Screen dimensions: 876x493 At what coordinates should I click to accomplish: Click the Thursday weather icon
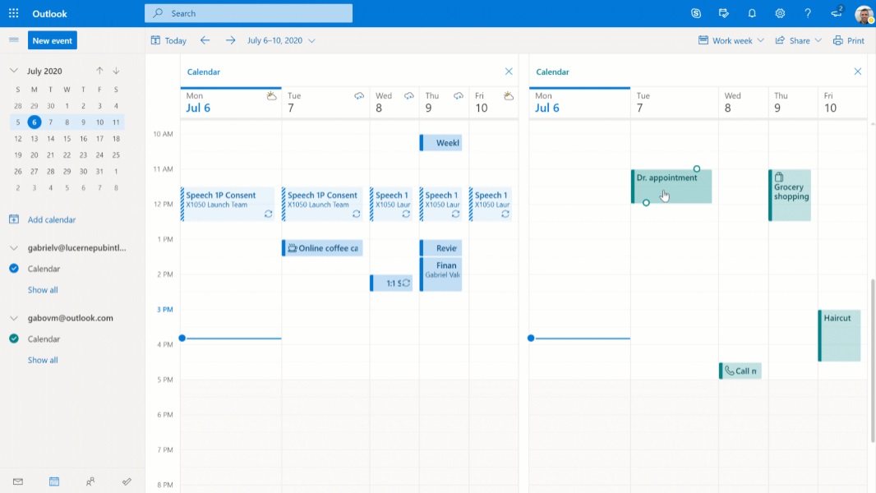click(458, 96)
